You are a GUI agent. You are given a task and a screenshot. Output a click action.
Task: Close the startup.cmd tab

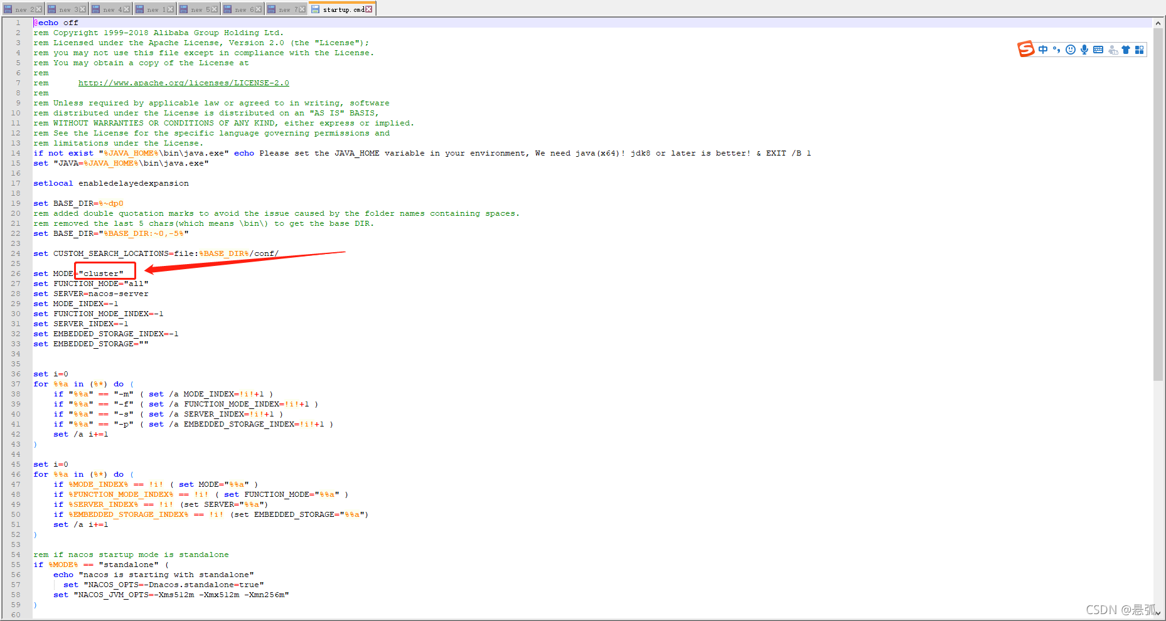tap(369, 9)
